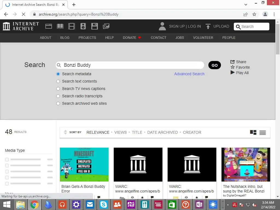Switch to list view of results

[262, 133]
